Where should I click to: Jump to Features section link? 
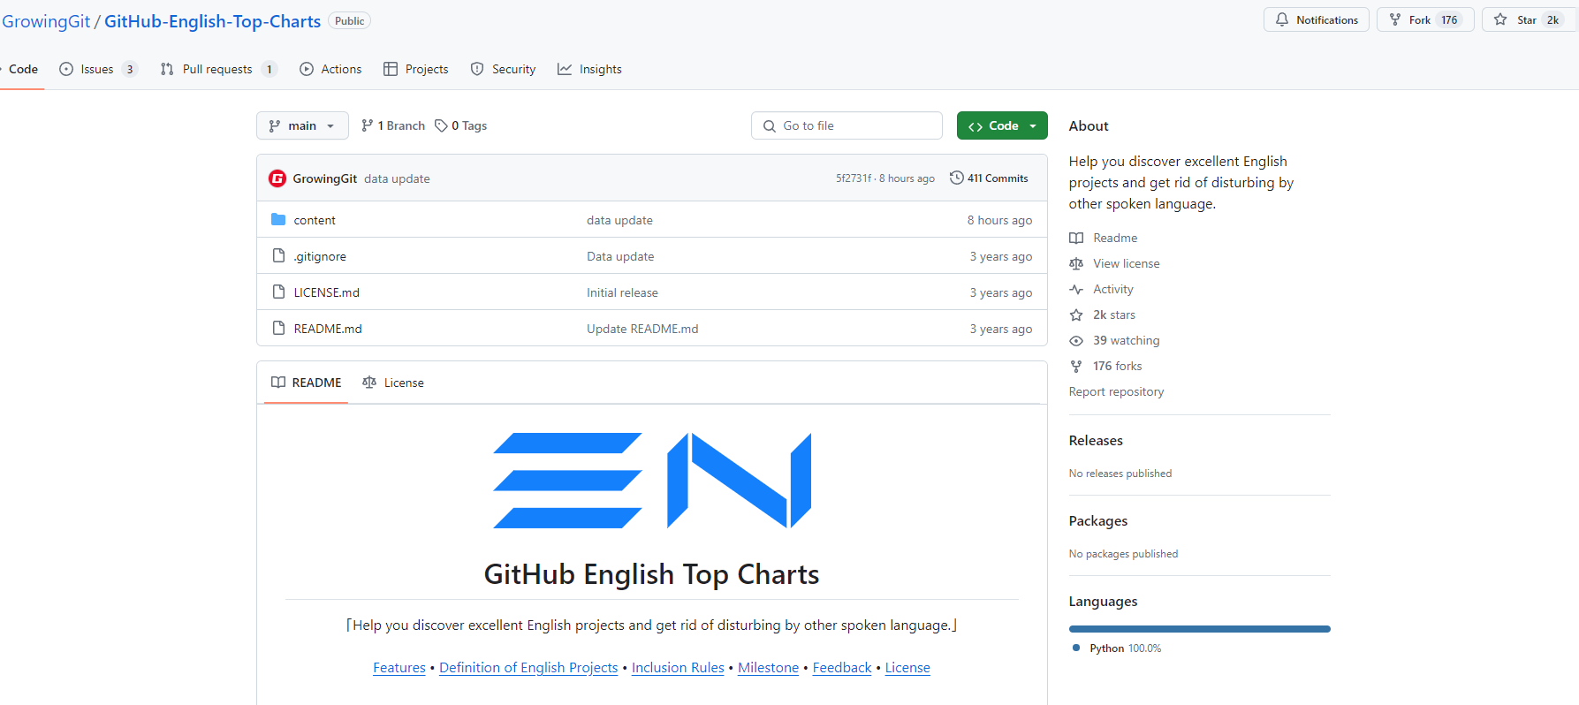399,668
